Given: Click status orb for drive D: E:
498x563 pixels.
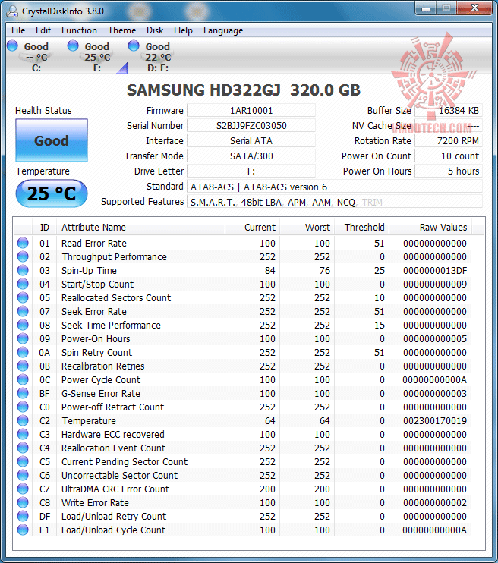Looking at the screenshot, I should 134,46.
